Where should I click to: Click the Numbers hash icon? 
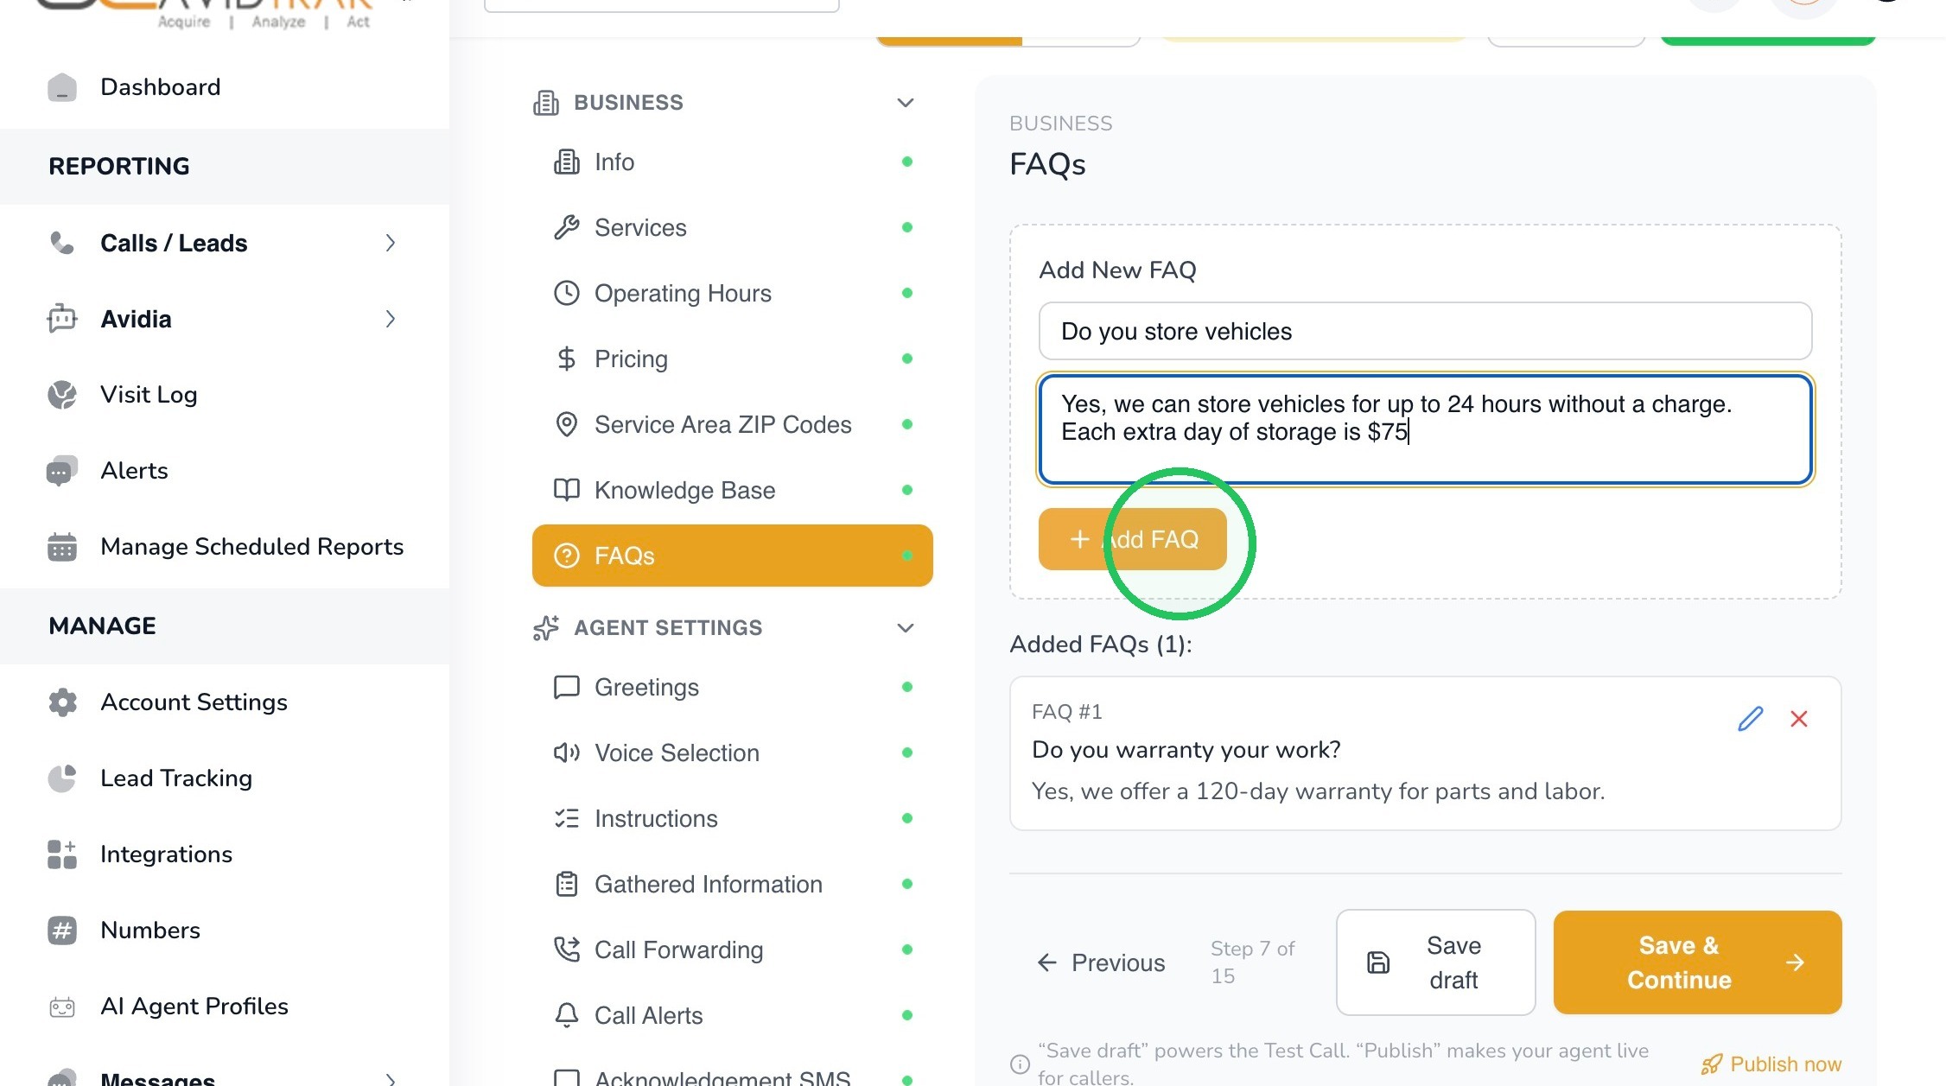click(x=62, y=930)
